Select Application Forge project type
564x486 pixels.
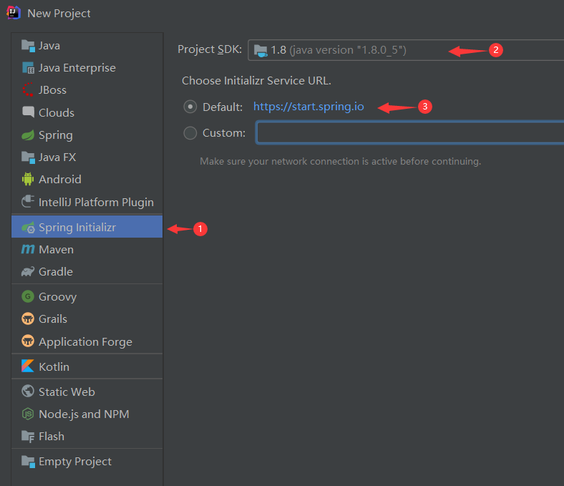point(87,341)
